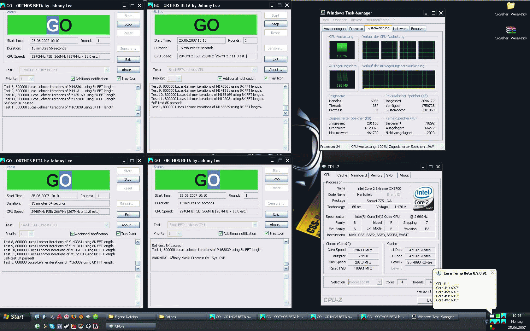Open Priority dropdown in bottom-left Orthos window
Viewport: 530px width, 331px height.
click(x=31, y=234)
